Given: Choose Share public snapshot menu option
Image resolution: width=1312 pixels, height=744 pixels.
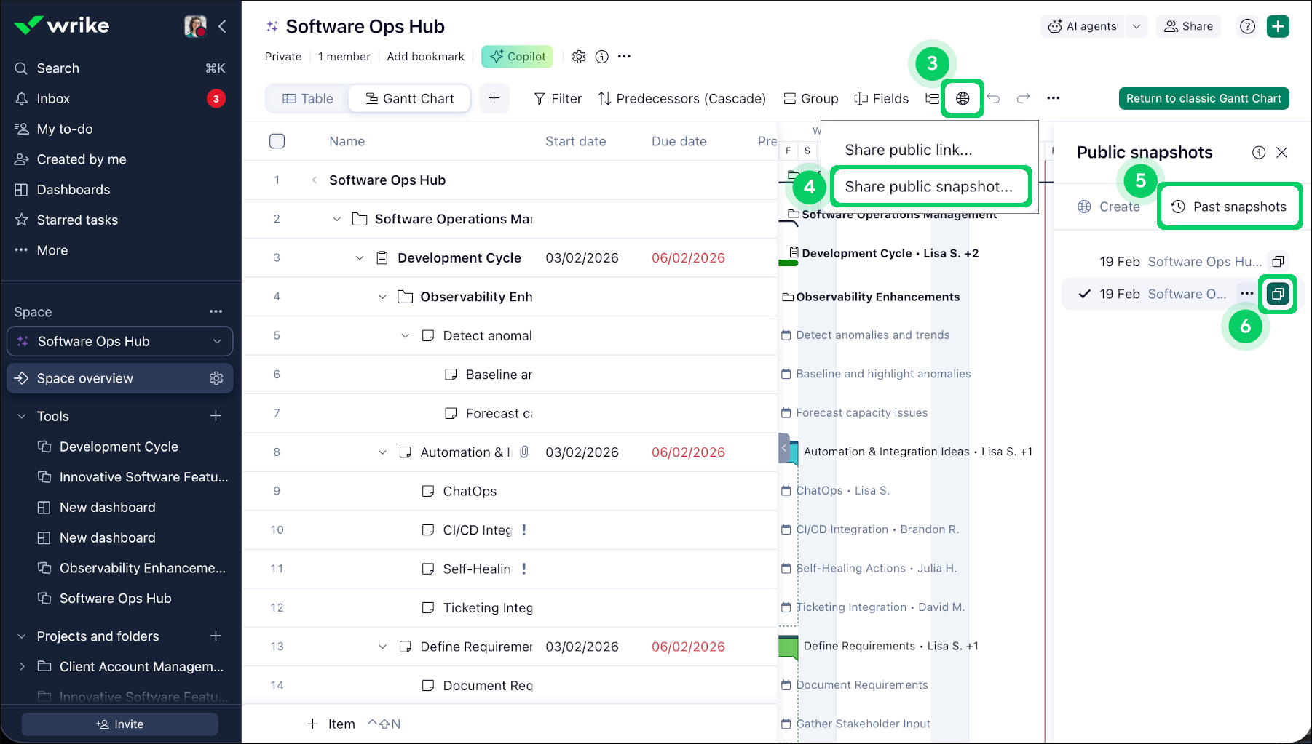Looking at the screenshot, I should (x=928, y=187).
